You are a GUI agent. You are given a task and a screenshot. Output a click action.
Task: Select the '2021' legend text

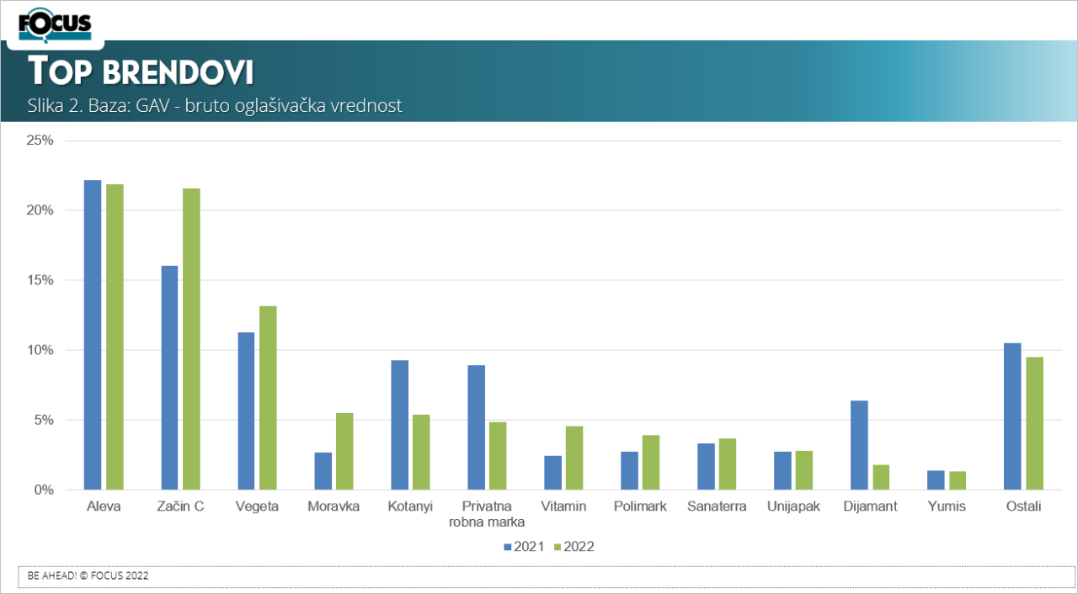click(x=530, y=547)
